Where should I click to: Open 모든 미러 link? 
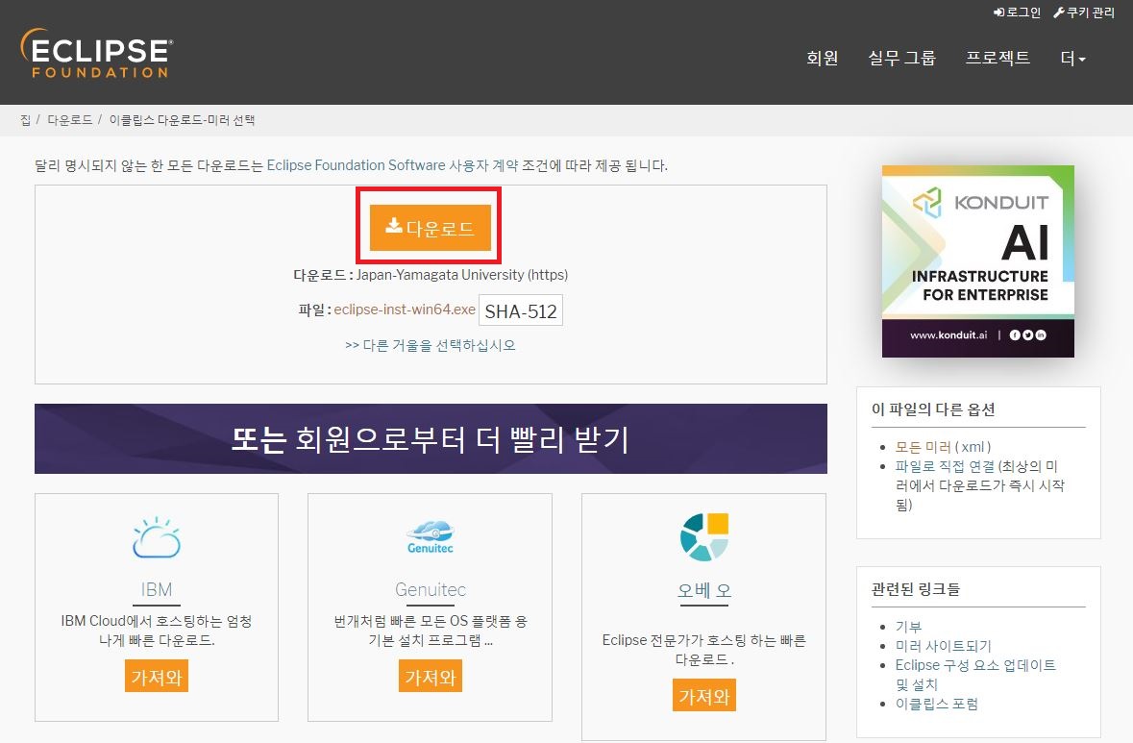[923, 447]
